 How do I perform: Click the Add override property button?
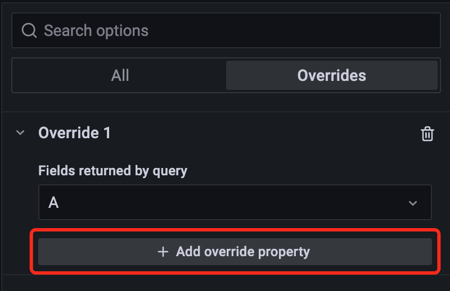235,252
